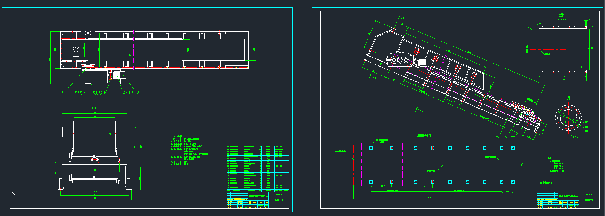Select the top-left cyan foundation anchor square
This screenshot has width=605, height=216.
[371, 148]
